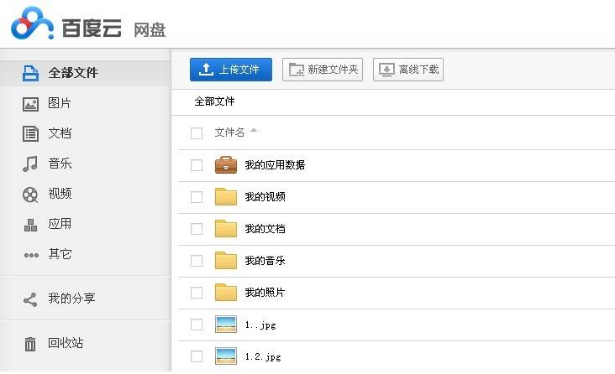
Task: Open the 我的视频 folder name
Action: coord(265,196)
